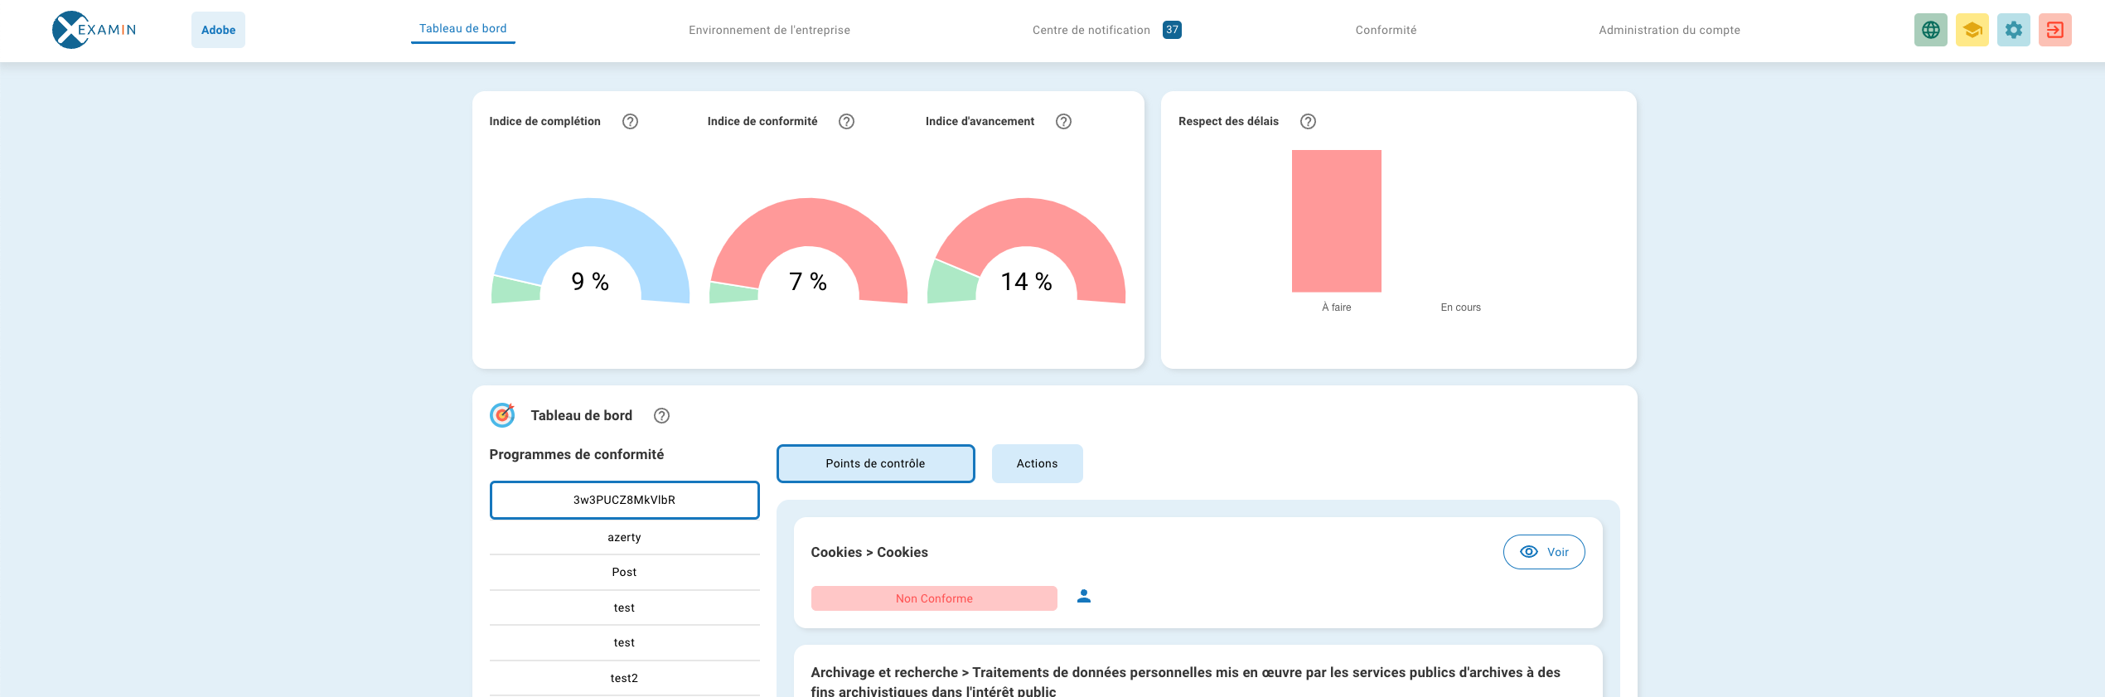The image size is (2105, 697).
Task: Open the settings gear icon
Action: coord(2013,30)
